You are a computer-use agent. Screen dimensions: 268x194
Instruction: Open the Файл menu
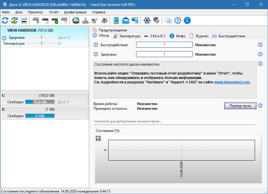pos(6,12)
